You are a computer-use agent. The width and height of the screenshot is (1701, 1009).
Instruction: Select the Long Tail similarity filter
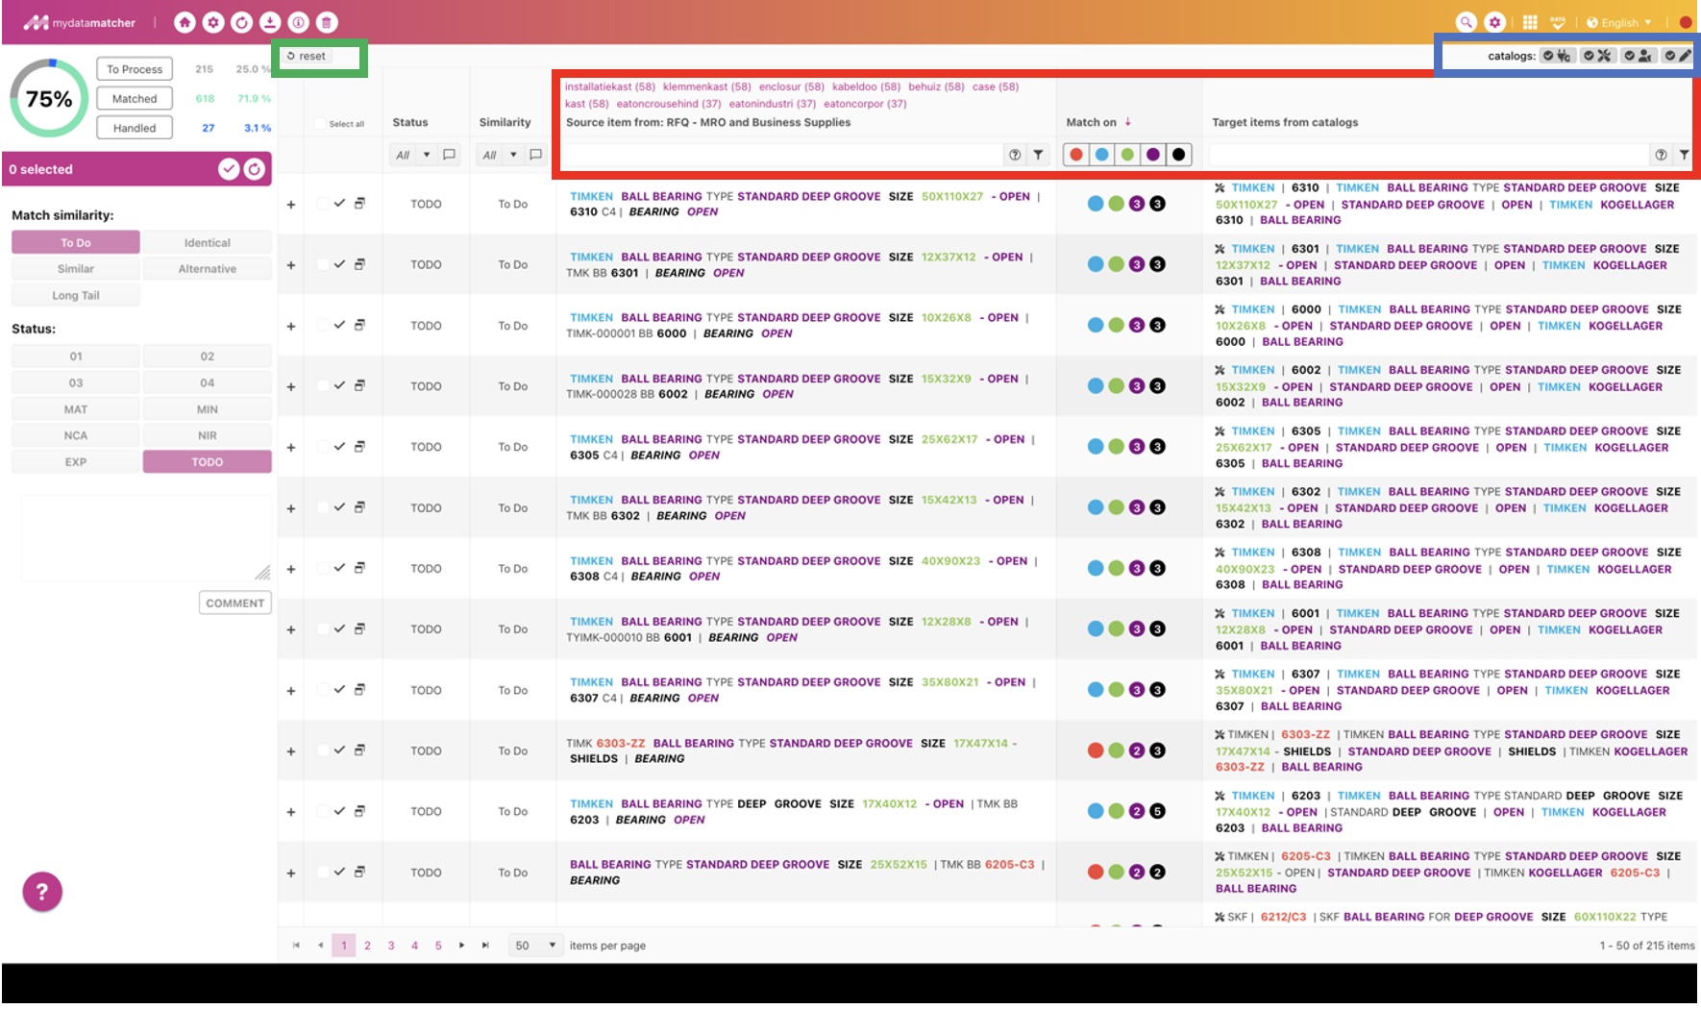[76, 296]
